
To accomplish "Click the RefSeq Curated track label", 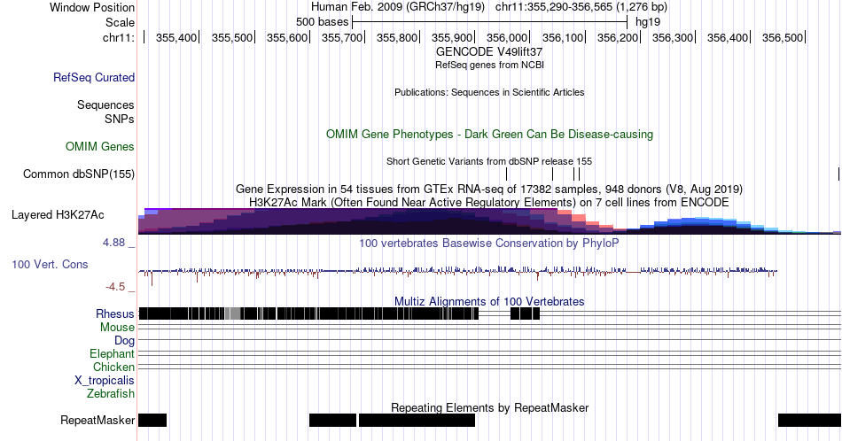I will point(93,77).
